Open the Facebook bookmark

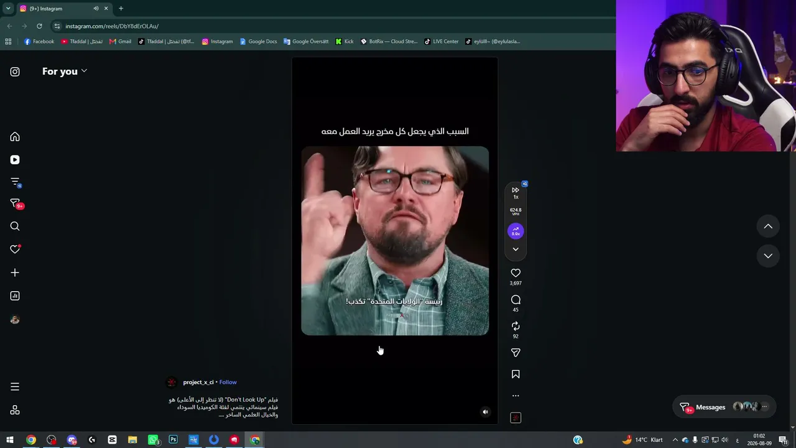[x=39, y=42]
